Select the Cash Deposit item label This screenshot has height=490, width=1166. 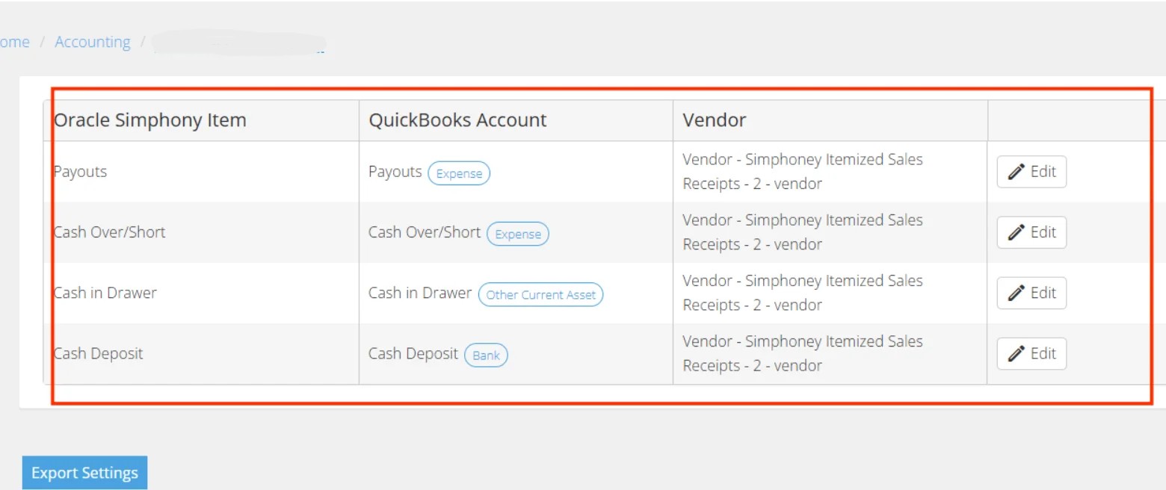[98, 353]
